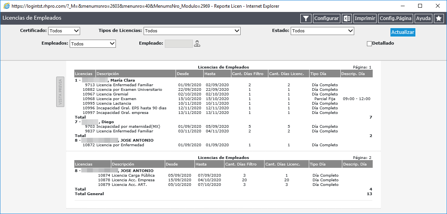
Task: Click the Parcial Fija day type
Action: 325,99
